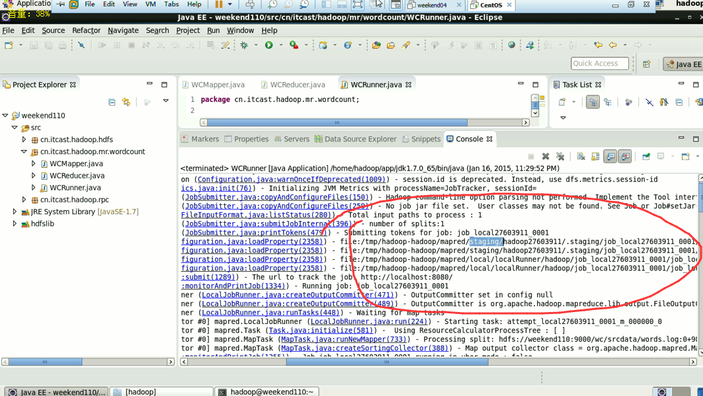Screen dimensions: 703x396
Task: Clear the Console output icon
Action: (x=581, y=156)
